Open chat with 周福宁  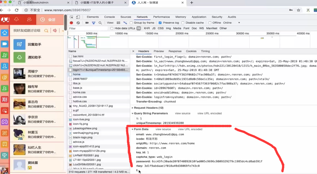tap(37, 73)
